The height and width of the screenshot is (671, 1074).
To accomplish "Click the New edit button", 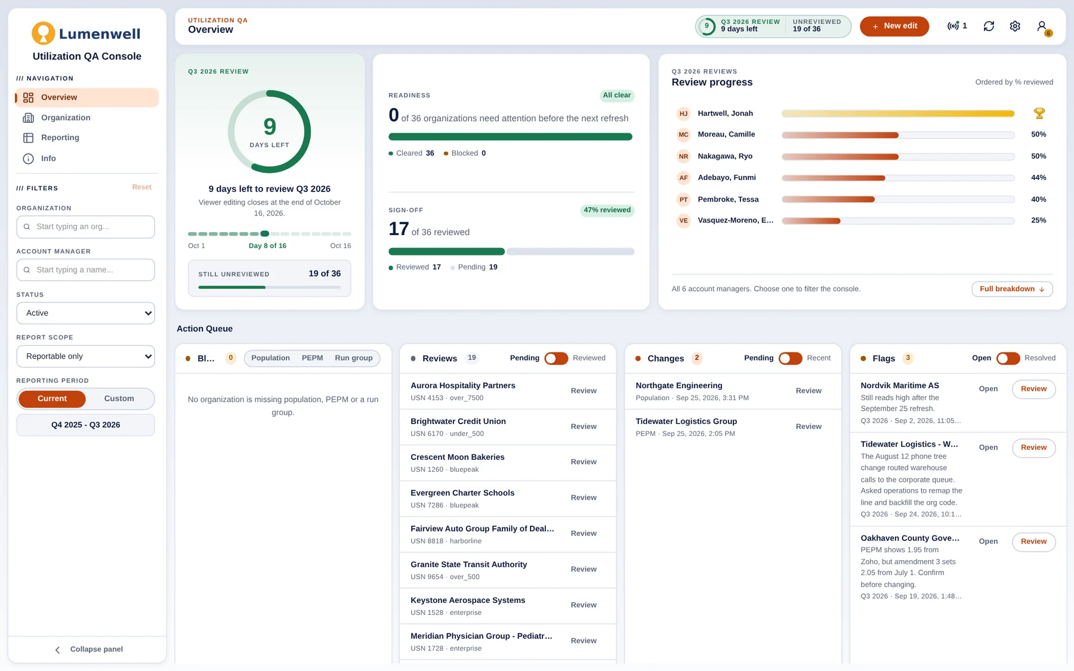I will pos(894,26).
